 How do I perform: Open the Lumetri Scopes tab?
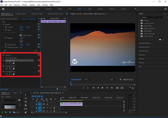(21, 14)
